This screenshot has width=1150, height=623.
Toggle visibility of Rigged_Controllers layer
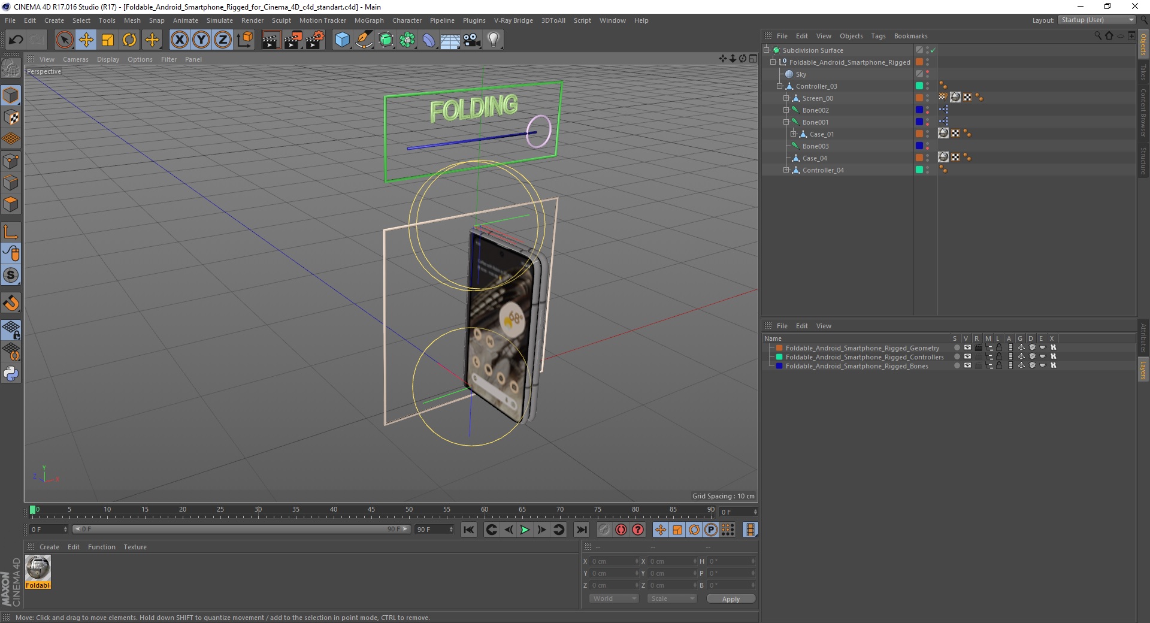click(x=967, y=356)
